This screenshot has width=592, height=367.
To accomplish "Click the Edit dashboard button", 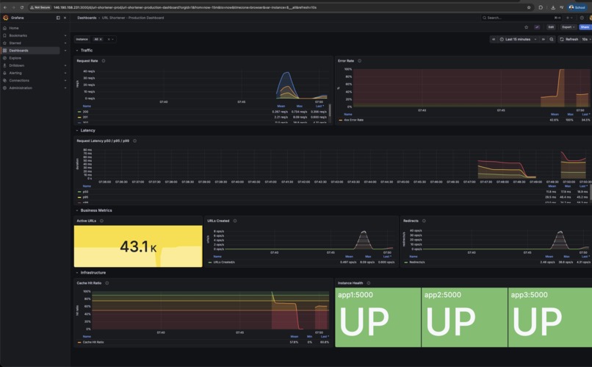I will pyautogui.click(x=551, y=27).
